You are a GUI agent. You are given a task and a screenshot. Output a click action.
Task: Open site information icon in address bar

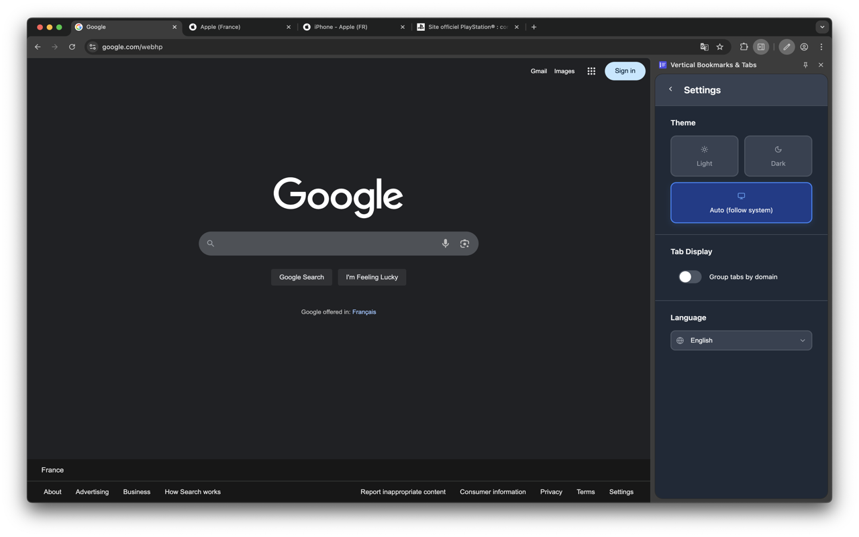(93, 47)
